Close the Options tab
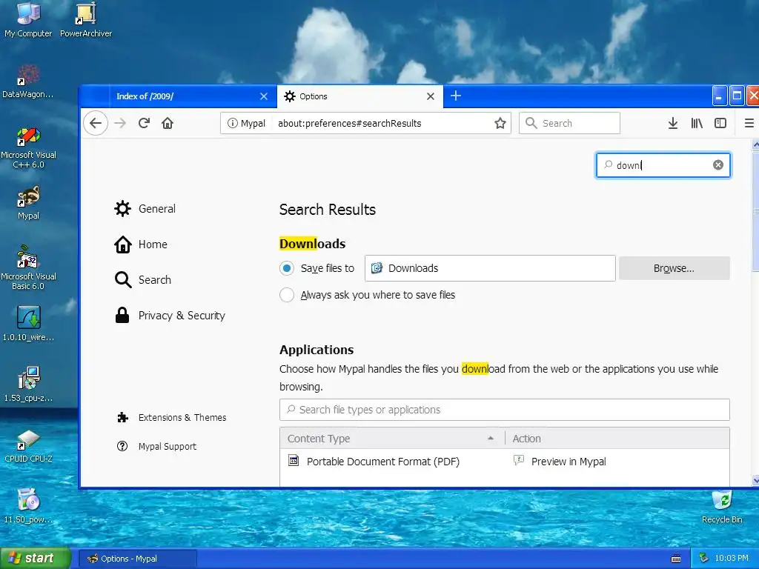The width and height of the screenshot is (759, 569). [x=431, y=96]
